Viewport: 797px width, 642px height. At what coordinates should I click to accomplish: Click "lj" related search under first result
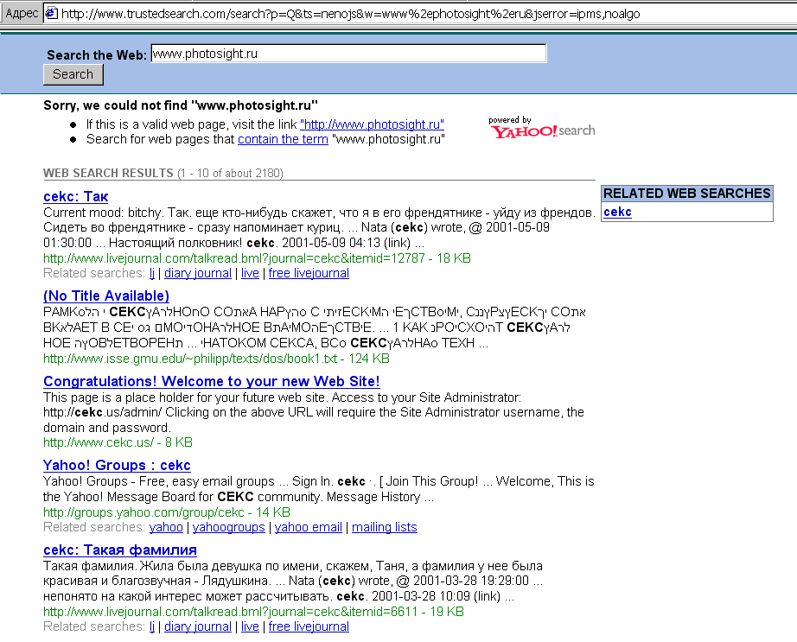tap(152, 273)
